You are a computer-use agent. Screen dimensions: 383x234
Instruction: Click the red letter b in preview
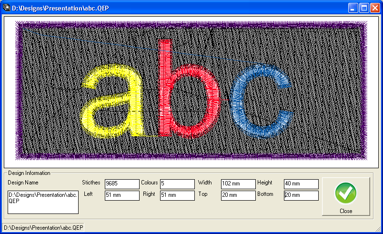(x=189, y=89)
